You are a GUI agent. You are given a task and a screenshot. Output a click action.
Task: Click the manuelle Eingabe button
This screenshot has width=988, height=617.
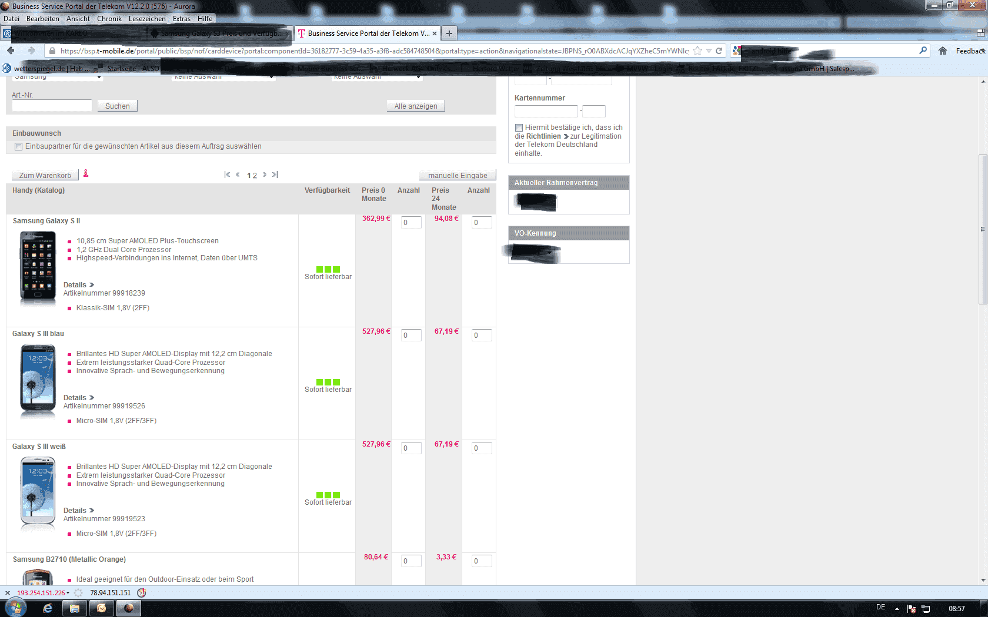click(x=458, y=175)
